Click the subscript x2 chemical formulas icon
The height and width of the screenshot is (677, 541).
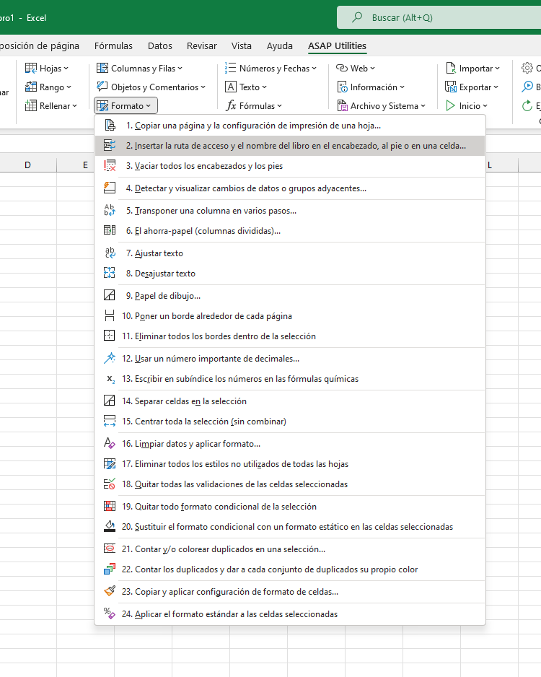pyautogui.click(x=110, y=379)
